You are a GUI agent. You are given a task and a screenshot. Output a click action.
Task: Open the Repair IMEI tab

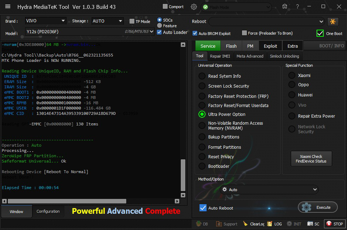[220, 56]
